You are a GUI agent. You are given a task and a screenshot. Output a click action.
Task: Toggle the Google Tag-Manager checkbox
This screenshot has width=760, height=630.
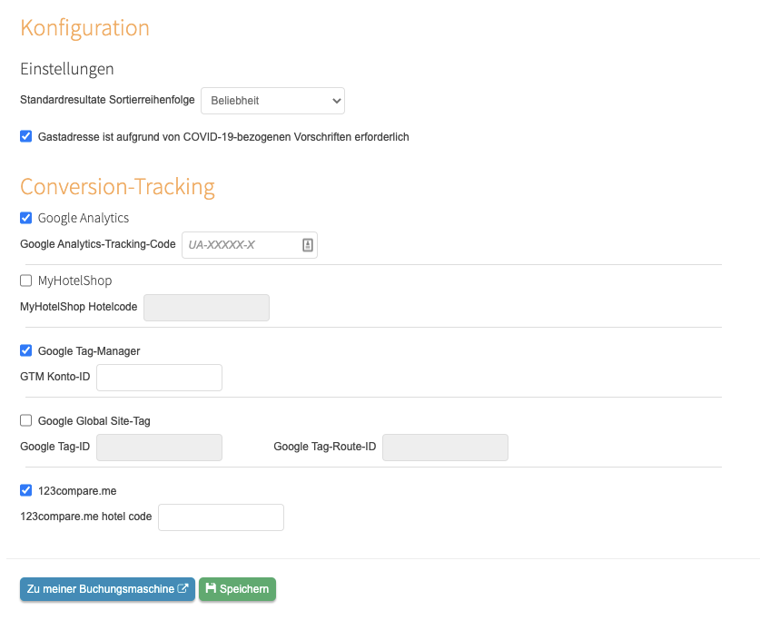[26, 350]
